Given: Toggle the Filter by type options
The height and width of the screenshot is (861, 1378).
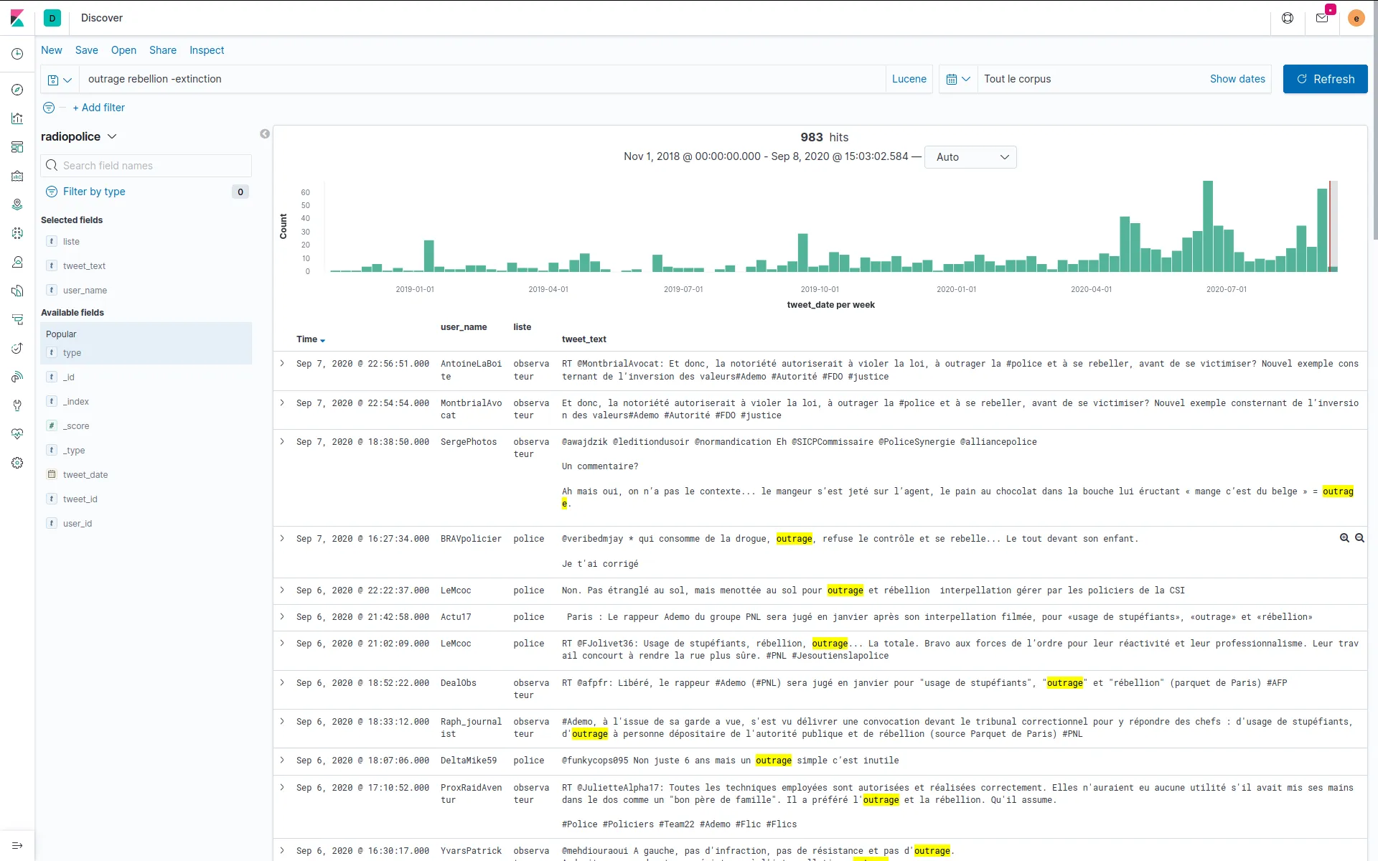Looking at the screenshot, I should pyautogui.click(x=93, y=192).
